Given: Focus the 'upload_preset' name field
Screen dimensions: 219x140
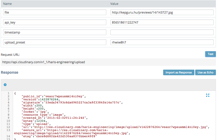Looking at the screenshot, I should pyautogui.click(x=55, y=42).
